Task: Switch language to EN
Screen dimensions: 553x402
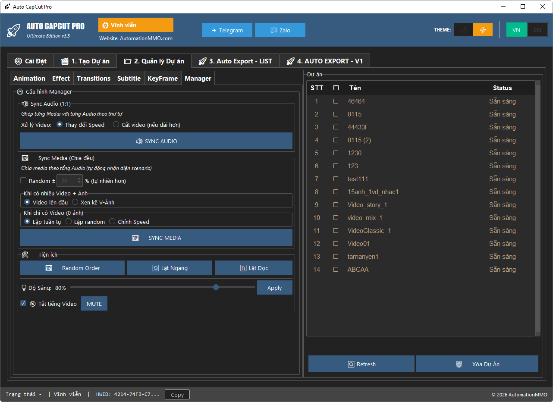Action: coord(537,30)
